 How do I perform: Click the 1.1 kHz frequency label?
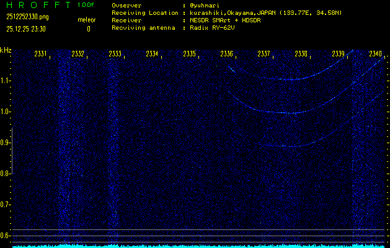pos(6,81)
